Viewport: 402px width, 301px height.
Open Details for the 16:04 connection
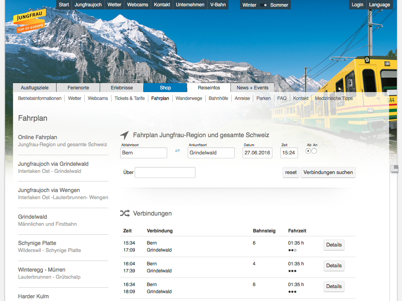334,266
